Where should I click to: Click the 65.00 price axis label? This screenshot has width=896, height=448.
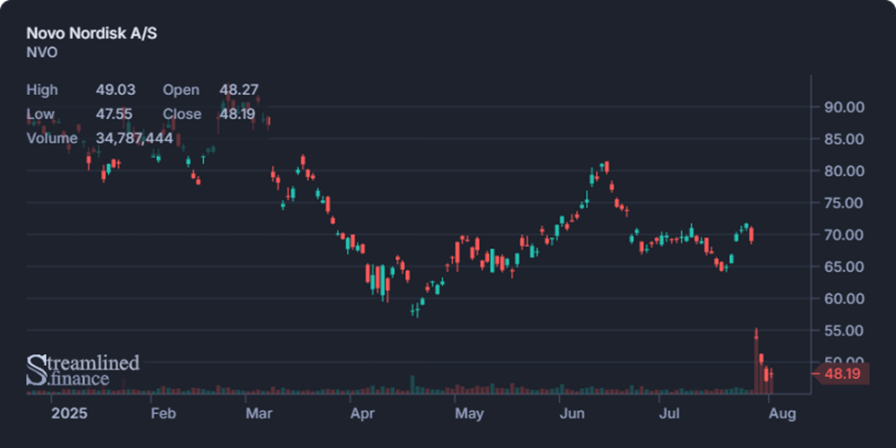[x=843, y=266]
